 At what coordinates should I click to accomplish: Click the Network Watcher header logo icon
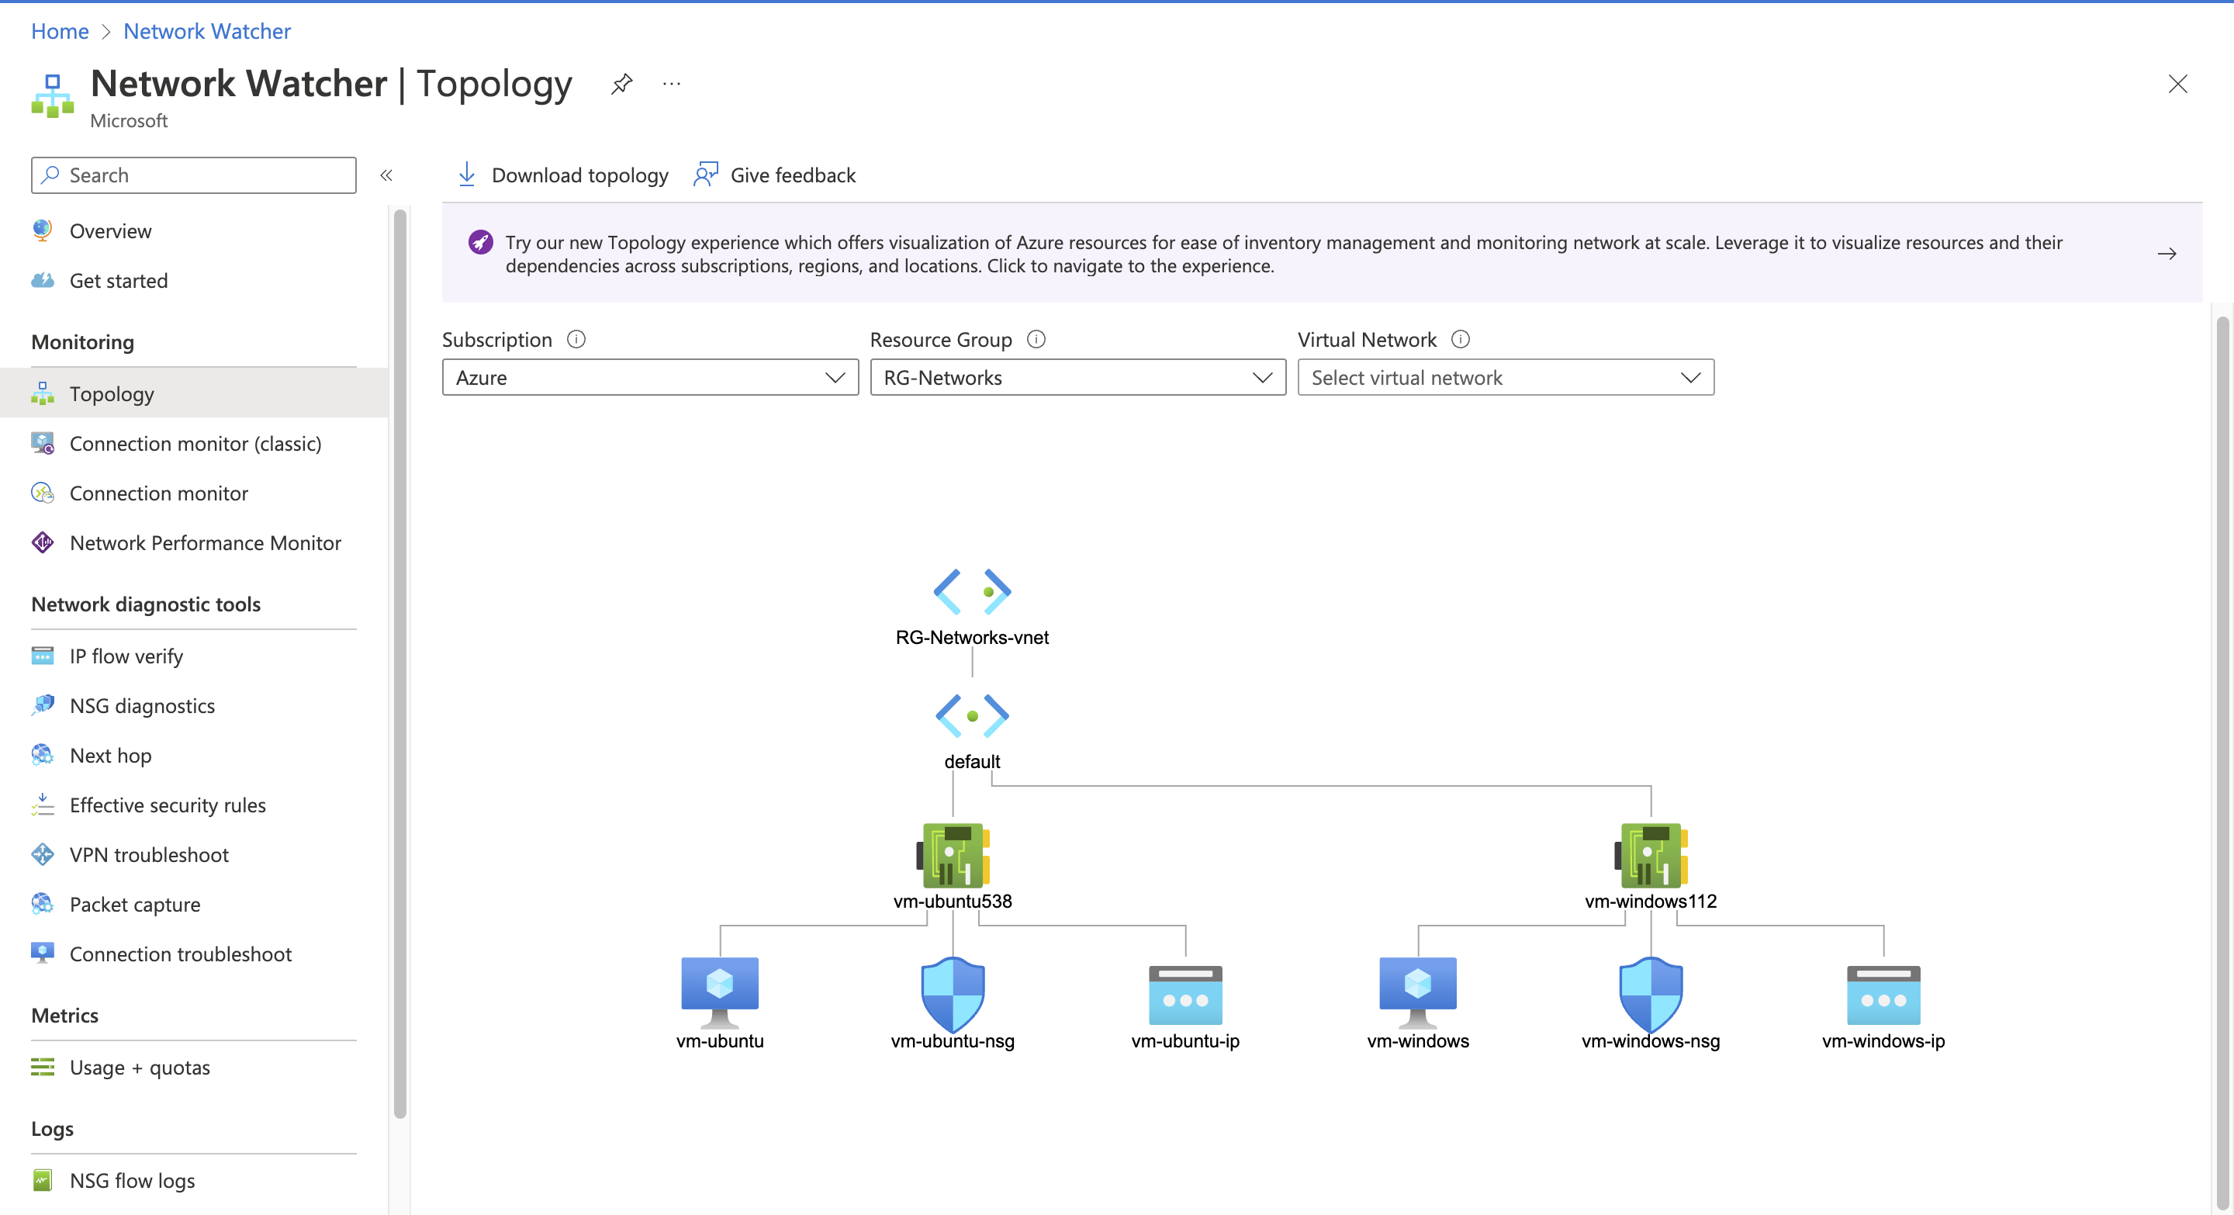(53, 95)
